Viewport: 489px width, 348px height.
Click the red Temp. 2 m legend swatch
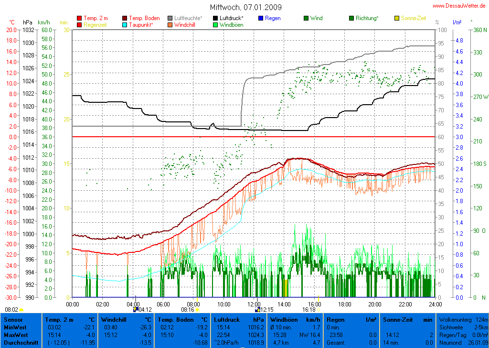click(x=79, y=19)
